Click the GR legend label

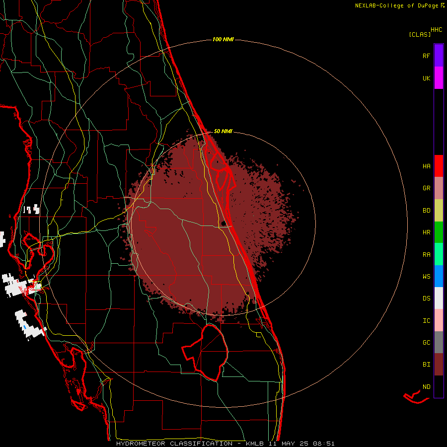(x=426, y=188)
